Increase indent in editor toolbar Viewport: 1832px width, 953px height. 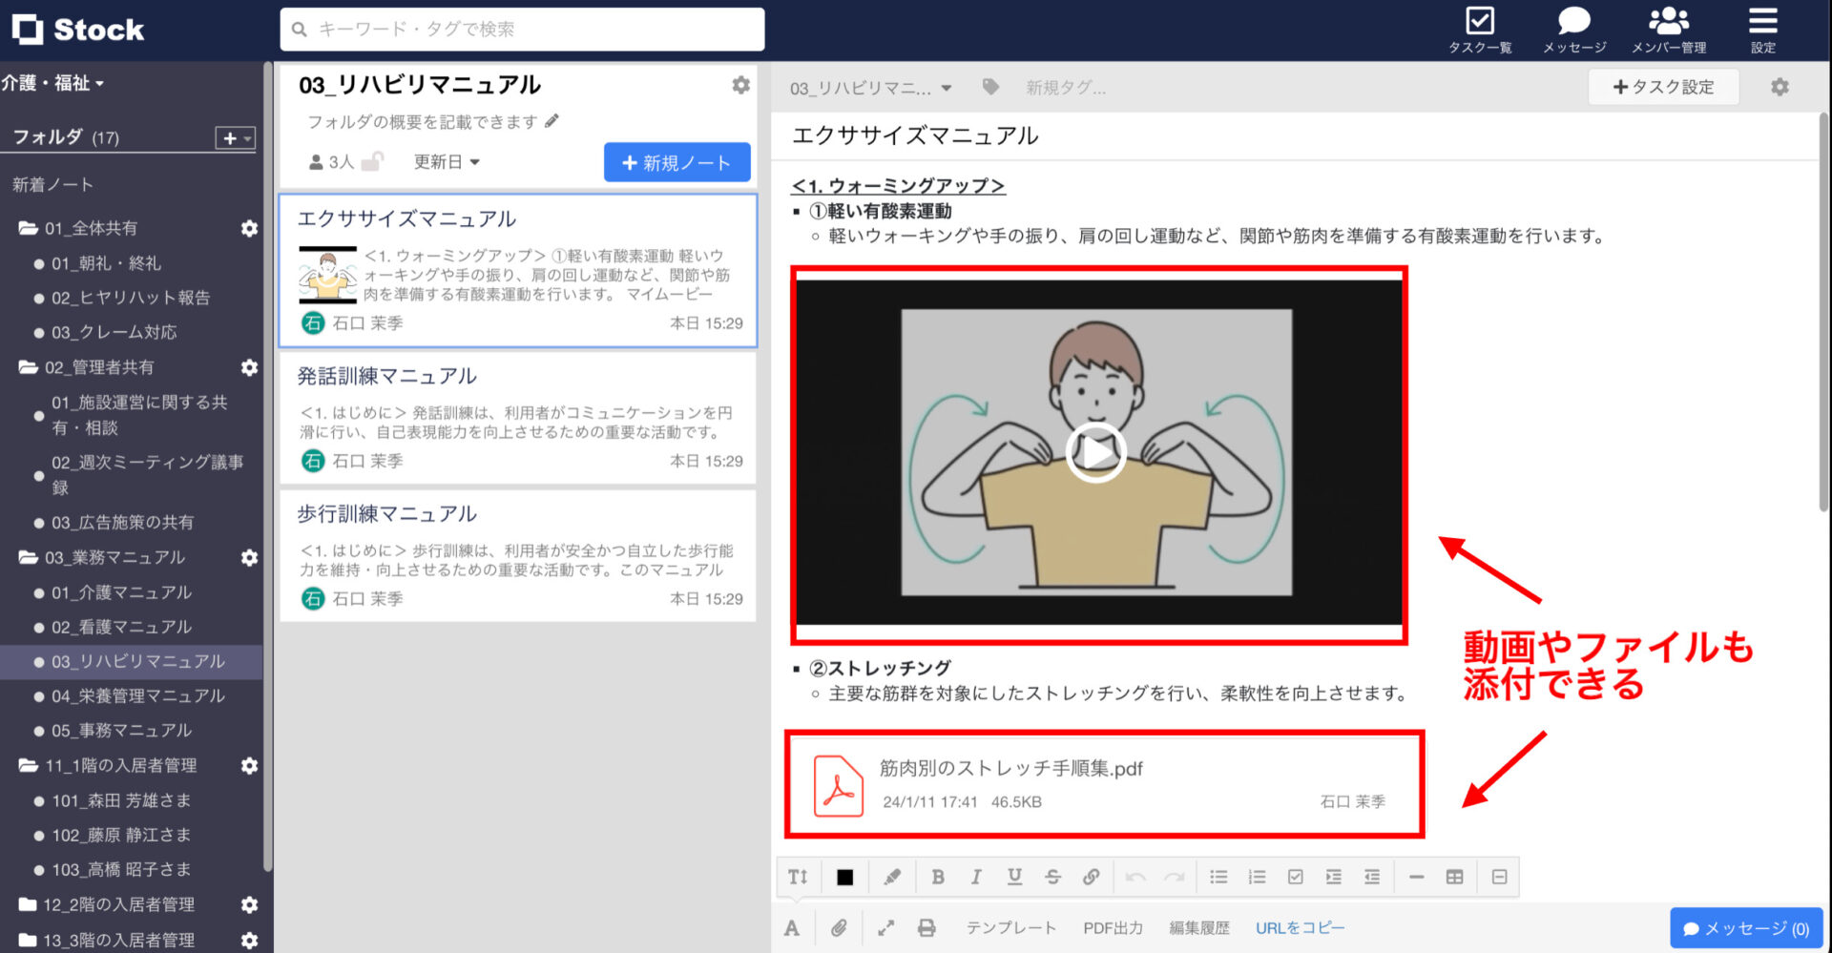pyautogui.click(x=1333, y=877)
